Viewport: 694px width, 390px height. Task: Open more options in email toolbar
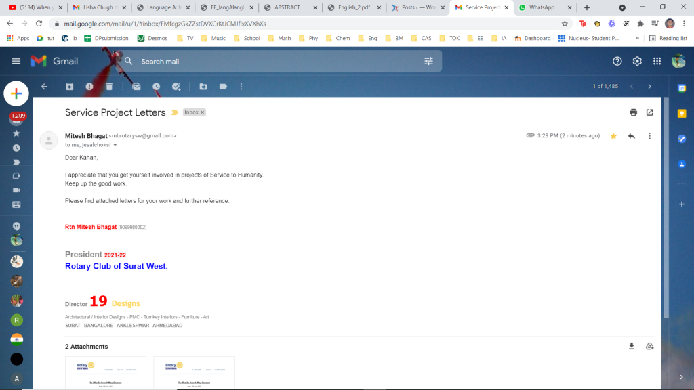tap(241, 87)
